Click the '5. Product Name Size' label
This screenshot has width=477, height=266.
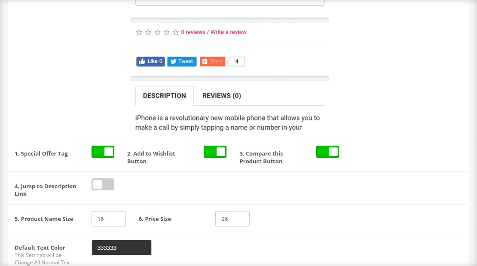(x=44, y=219)
